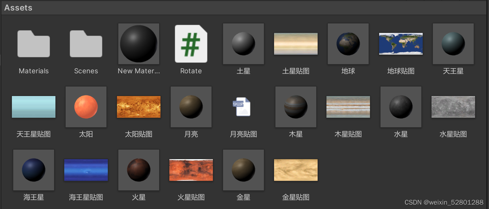The width and height of the screenshot is (489, 209).
Task: Select the 金星 Venus material sphere
Action: [x=243, y=170]
